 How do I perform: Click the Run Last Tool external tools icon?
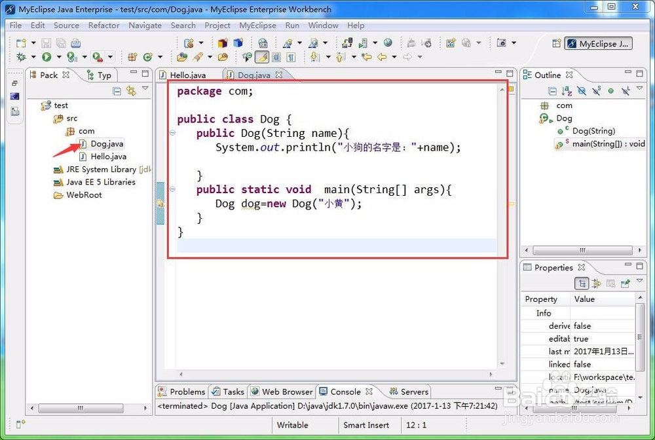tap(98, 57)
